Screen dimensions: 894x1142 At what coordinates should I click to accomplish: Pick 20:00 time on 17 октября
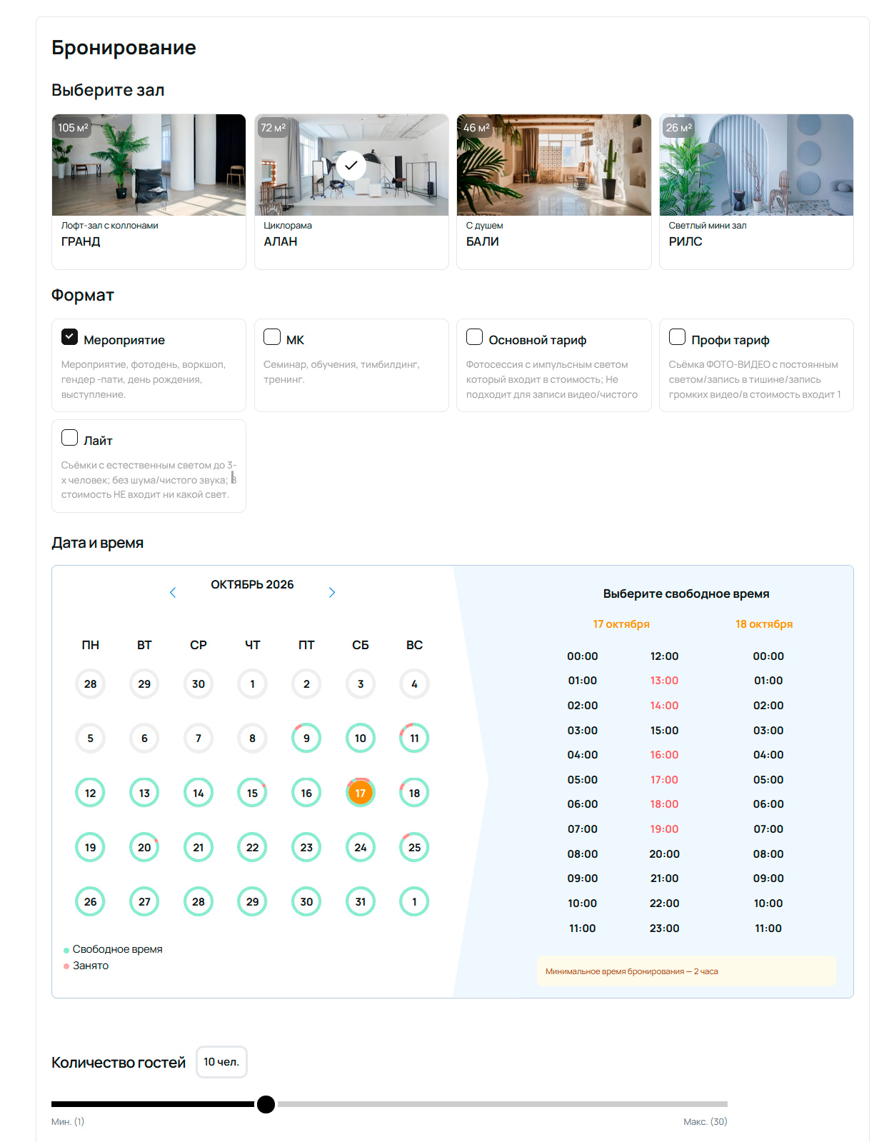[x=664, y=853]
